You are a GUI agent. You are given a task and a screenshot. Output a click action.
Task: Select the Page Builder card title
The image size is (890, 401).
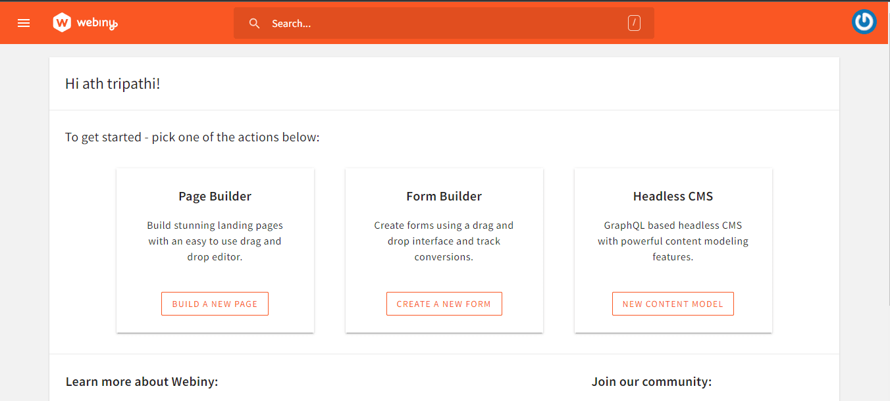click(215, 197)
